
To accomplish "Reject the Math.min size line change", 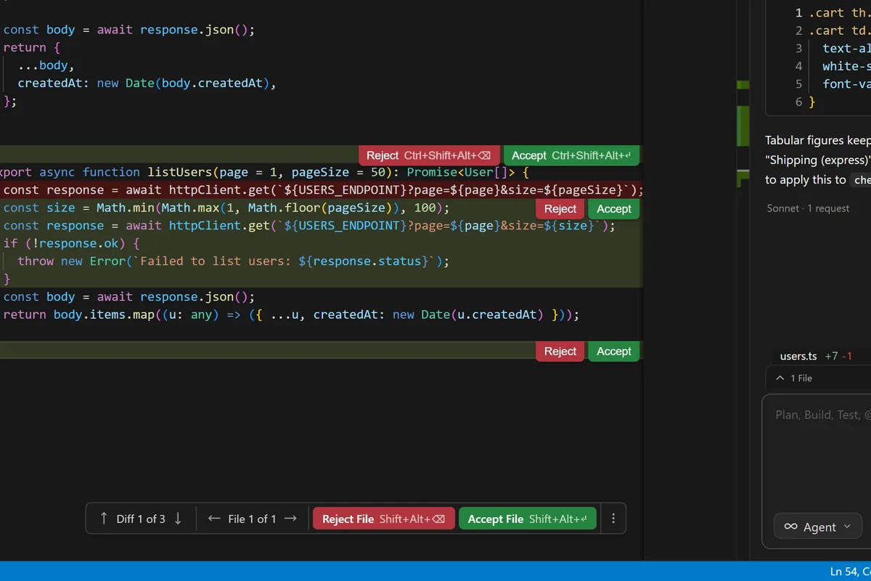I will pos(560,209).
